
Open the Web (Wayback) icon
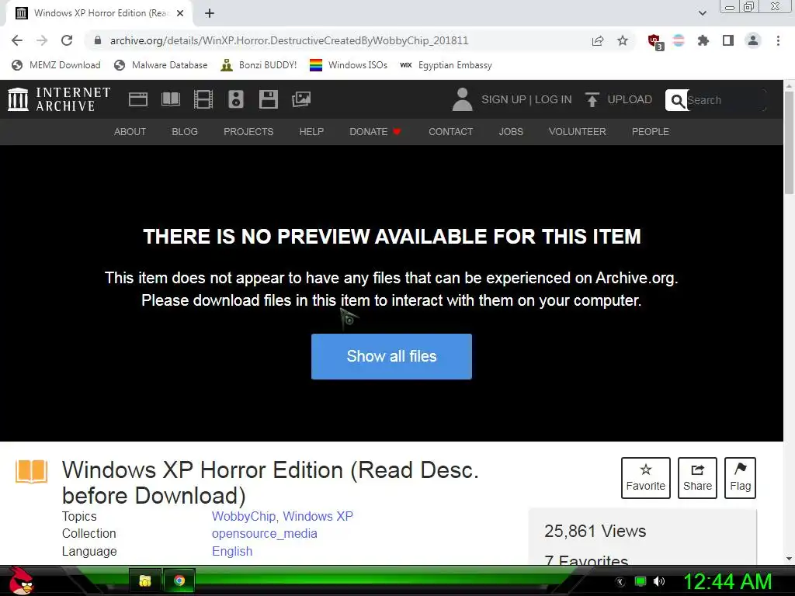click(138, 99)
